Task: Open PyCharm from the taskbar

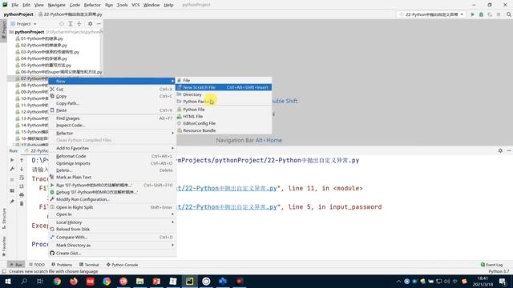Action: [189, 281]
